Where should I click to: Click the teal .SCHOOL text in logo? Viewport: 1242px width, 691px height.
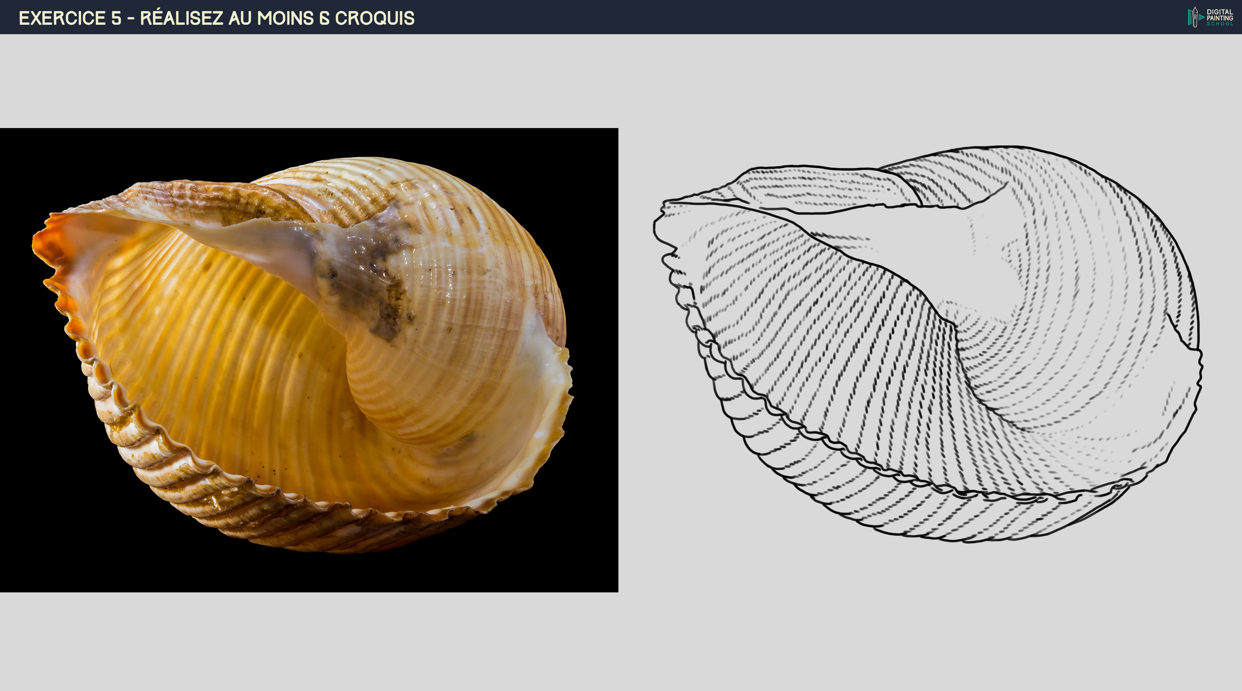(1219, 23)
